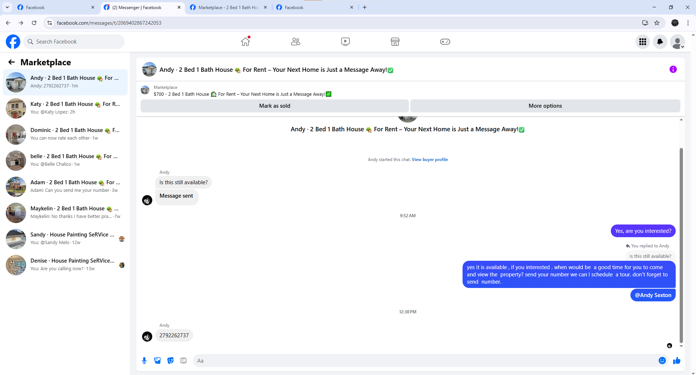Send a thumbs-up like
696x375 pixels.
point(677,360)
